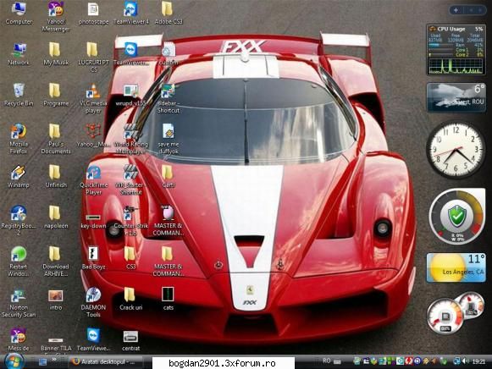Screen dimensions: 492x369
Task: Select the wrupd_v155 desktop icon
Action: click(131, 95)
